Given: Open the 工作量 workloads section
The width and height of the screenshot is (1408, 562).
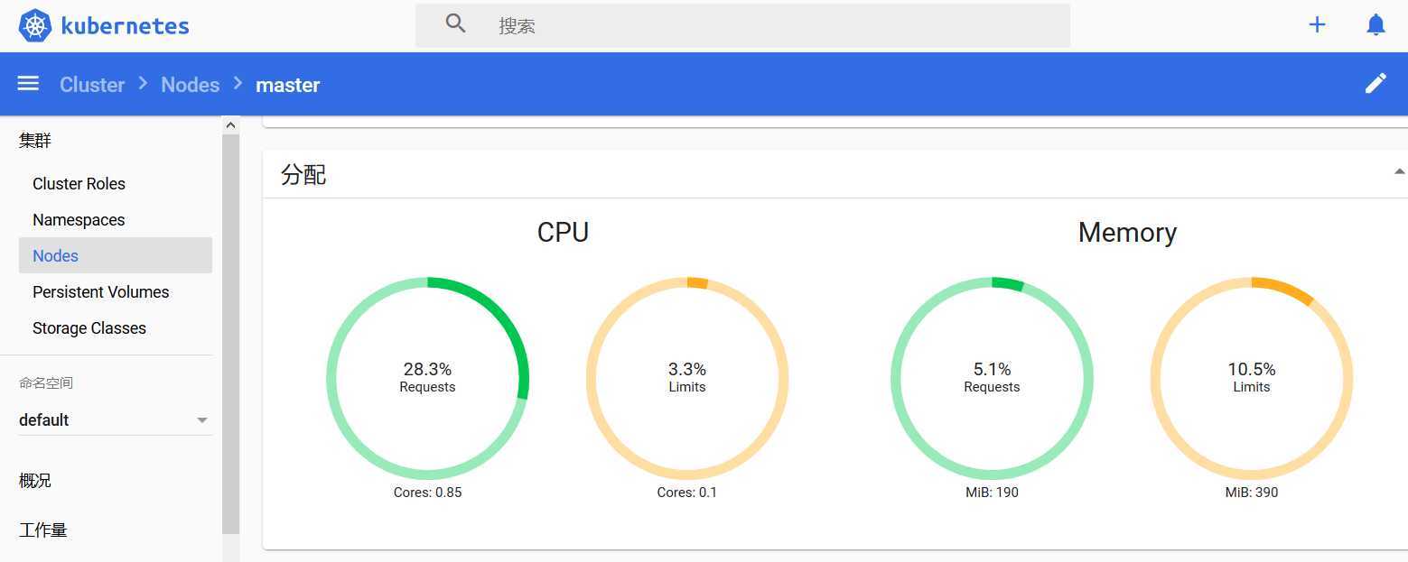Looking at the screenshot, I should point(43,530).
